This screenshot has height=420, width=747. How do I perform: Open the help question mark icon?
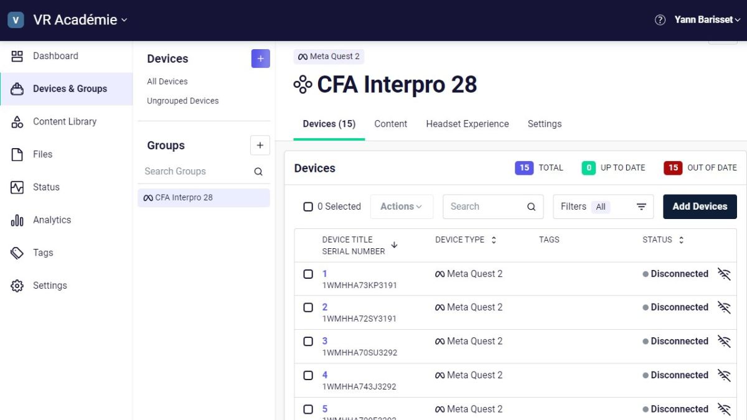(x=660, y=20)
